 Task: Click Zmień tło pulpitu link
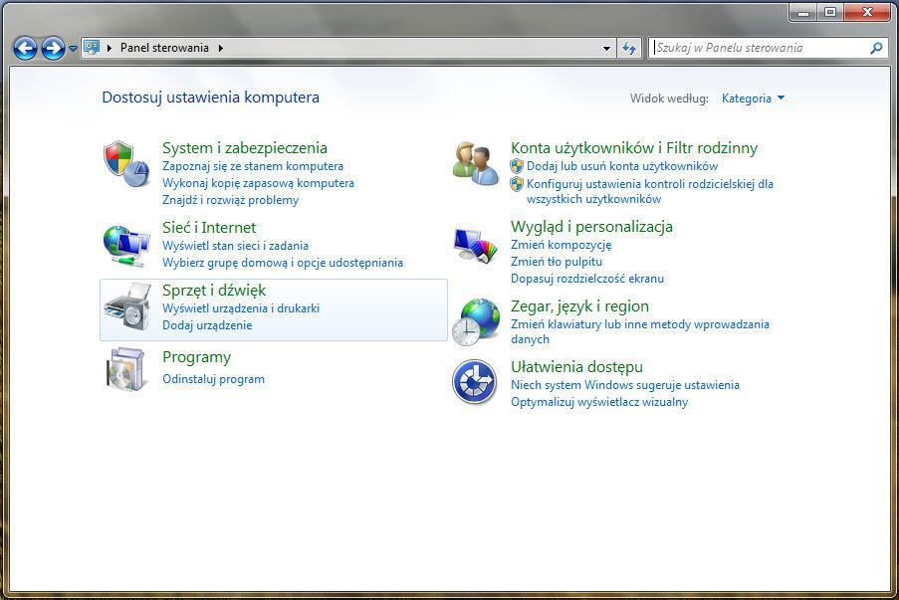point(557,262)
